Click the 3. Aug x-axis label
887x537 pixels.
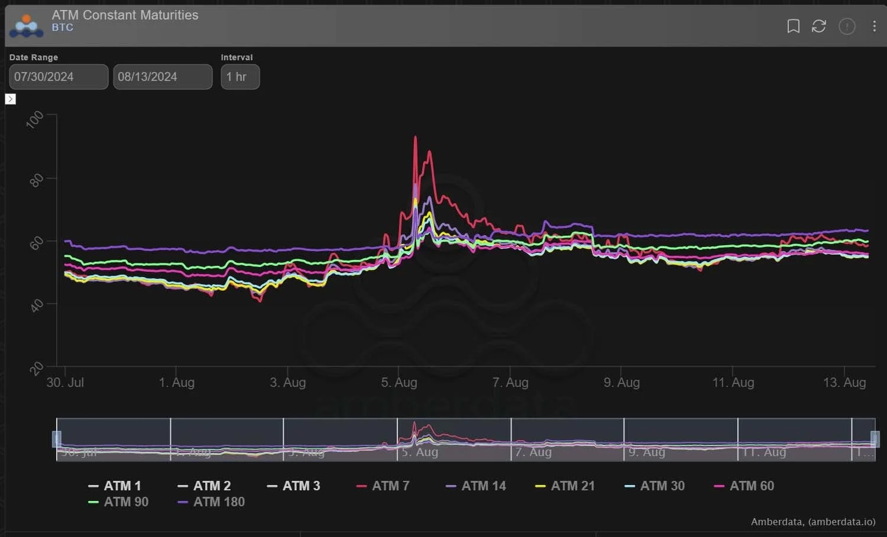coord(287,382)
